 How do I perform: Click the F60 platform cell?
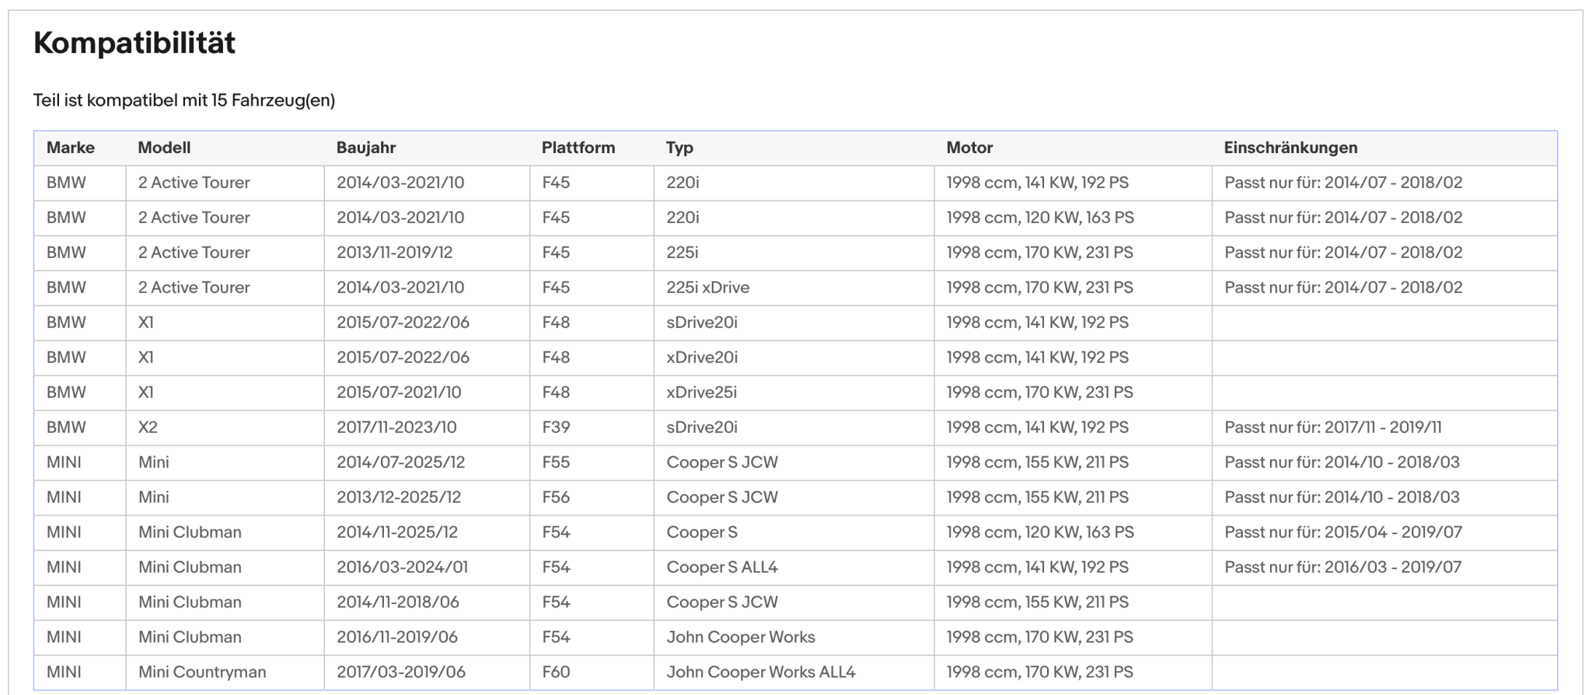click(592, 672)
